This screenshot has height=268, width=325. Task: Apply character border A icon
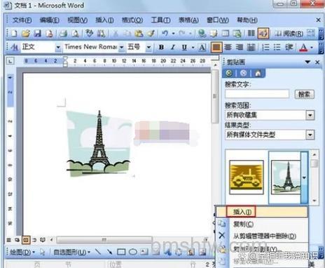click(202, 48)
